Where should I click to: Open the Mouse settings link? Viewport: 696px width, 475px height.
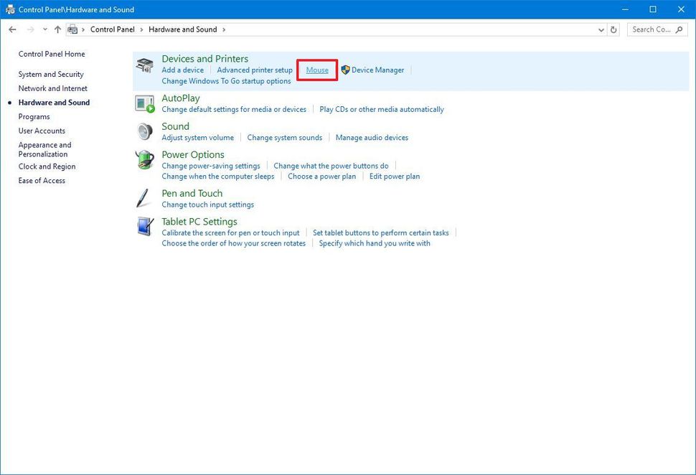(316, 70)
